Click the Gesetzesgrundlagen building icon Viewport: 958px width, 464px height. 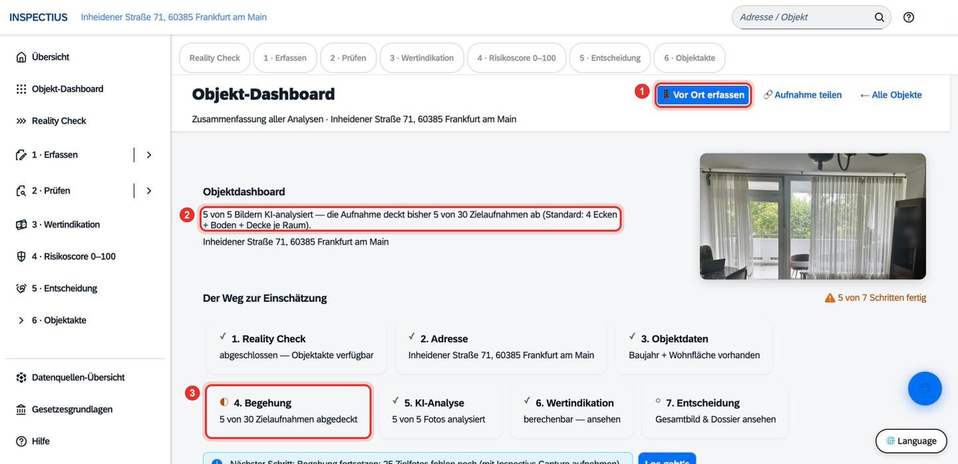point(21,409)
